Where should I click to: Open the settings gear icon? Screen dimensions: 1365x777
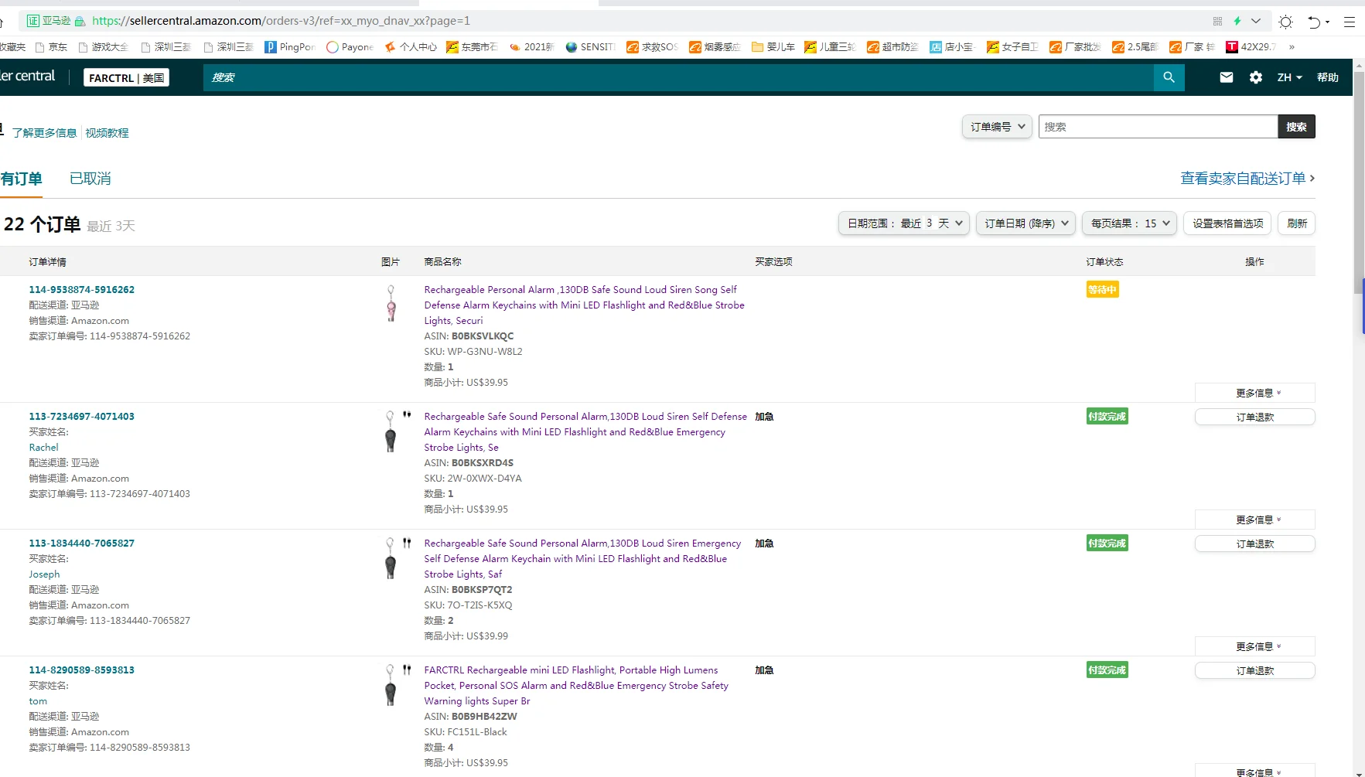pyautogui.click(x=1255, y=77)
